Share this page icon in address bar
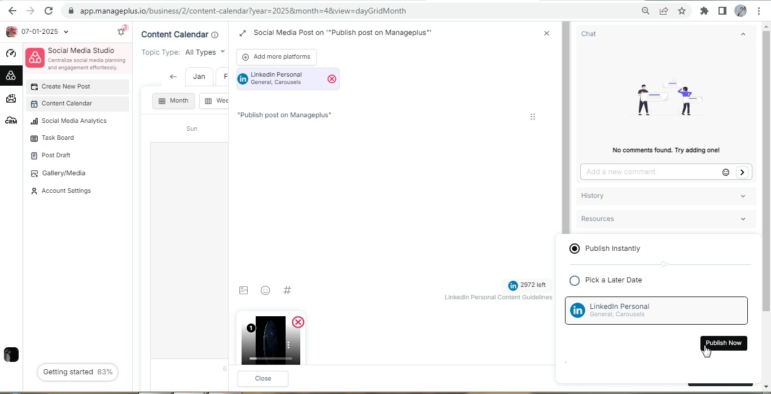The image size is (771, 394). coord(664,11)
